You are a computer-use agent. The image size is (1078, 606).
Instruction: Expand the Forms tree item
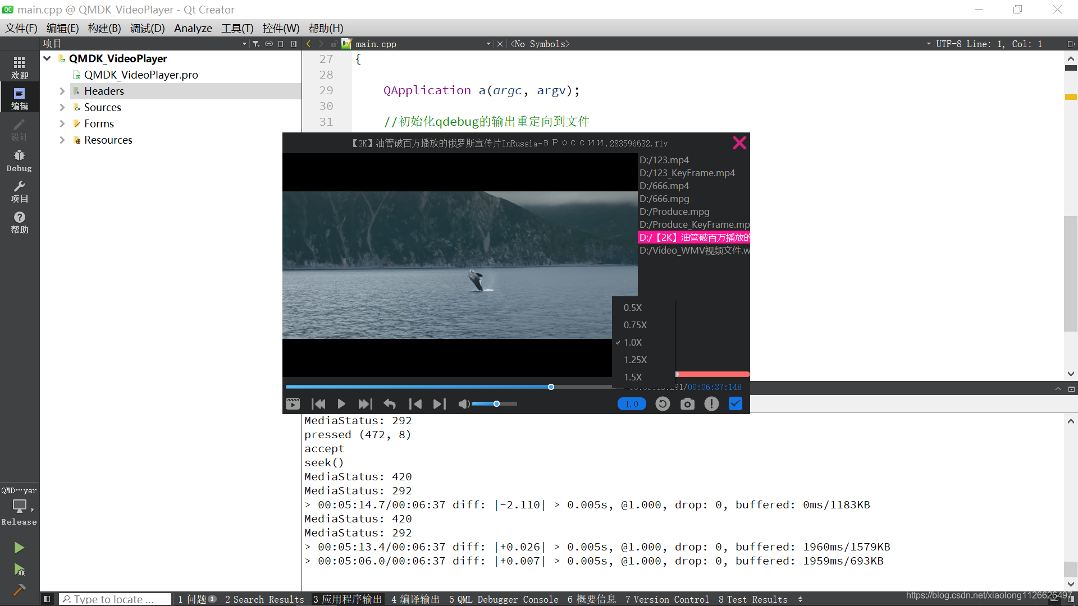coord(61,123)
